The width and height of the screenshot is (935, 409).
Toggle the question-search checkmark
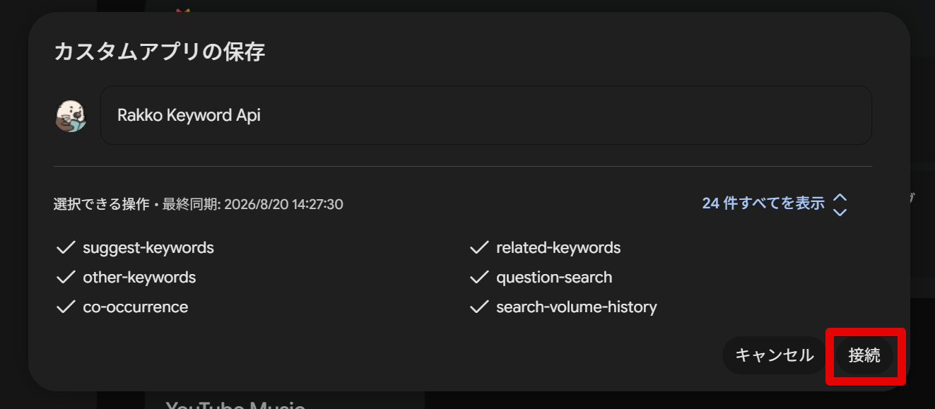pyautogui.click(x=479, y=278)
